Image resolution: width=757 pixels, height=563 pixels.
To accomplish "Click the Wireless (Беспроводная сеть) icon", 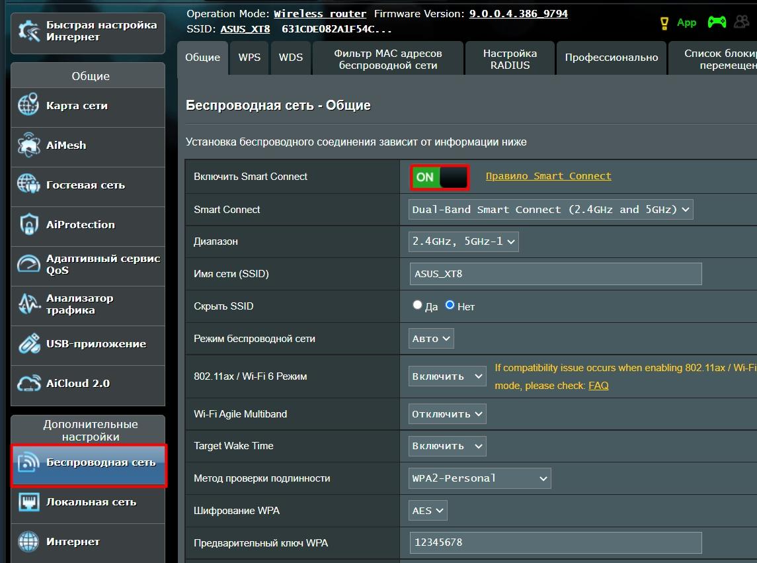I will pos(28,462).
